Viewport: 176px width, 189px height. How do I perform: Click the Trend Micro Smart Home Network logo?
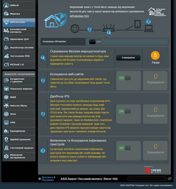click(157, 12)
